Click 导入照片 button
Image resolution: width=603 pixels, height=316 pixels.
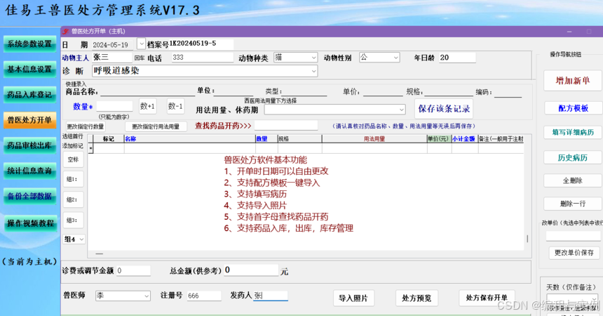(x=353, y=298)
